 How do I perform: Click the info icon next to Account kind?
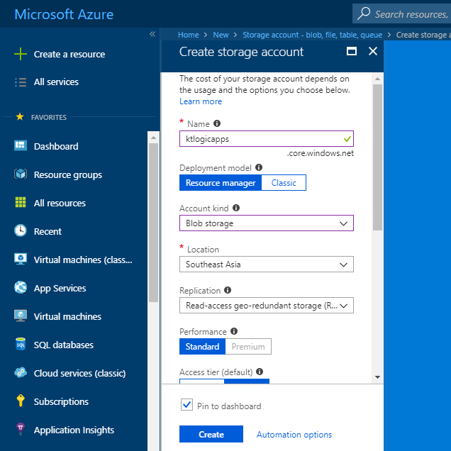[x=236, y=208]
